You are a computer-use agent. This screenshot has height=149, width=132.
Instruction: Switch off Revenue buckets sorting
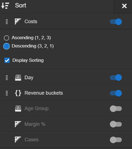pos(116,93)
